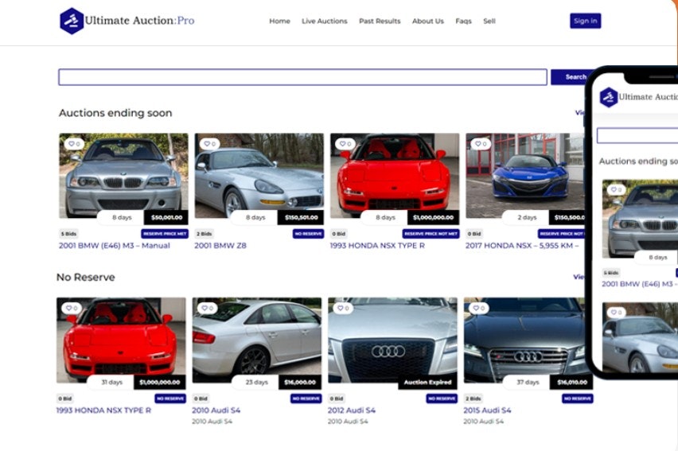Screen dimensions: 678x451
Task: Click the $16,010.00 price on the 2015 Audi S4
Action: 571,383
